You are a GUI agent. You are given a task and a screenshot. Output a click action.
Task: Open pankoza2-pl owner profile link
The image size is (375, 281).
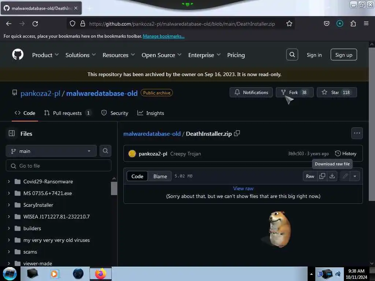[x=40, y=93]
